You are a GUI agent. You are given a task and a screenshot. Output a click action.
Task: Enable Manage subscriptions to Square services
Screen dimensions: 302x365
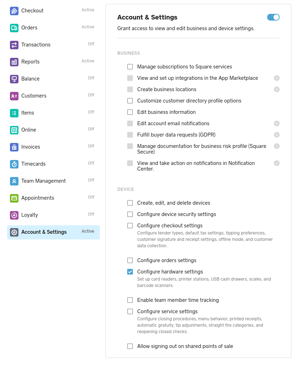click(x=130, y=67)
